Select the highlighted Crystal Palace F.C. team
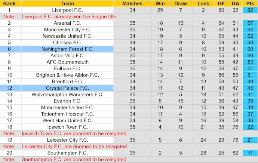Screen dimensions: 258x163 point(68,88)
